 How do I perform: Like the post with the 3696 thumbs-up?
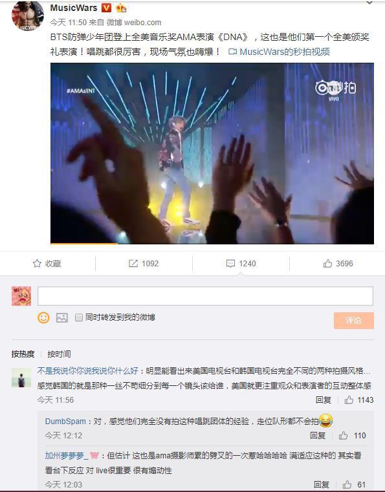[338, 264]
